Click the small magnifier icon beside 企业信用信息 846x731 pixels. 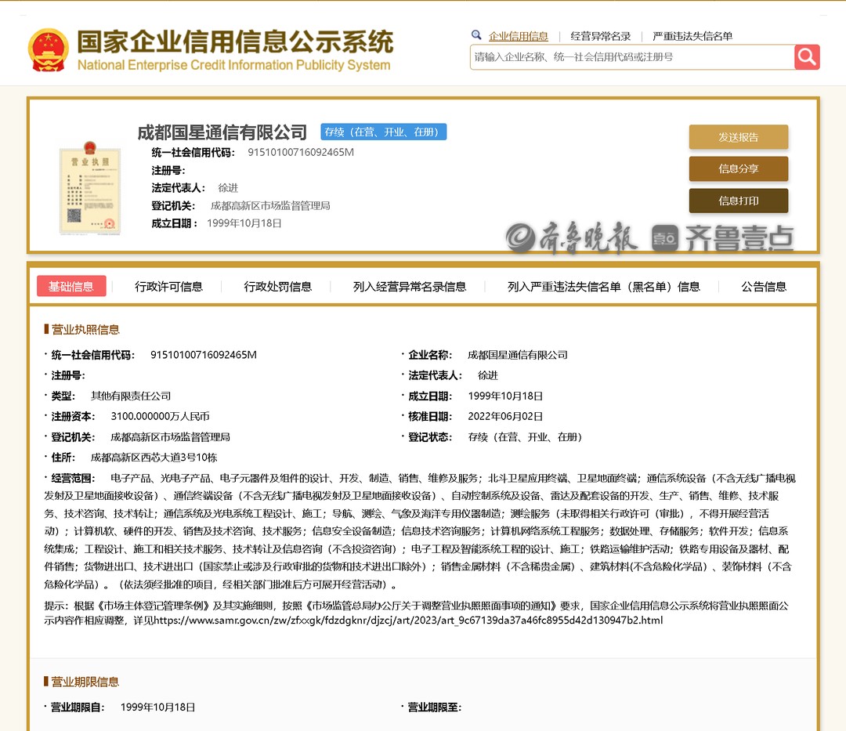(476, 35)
